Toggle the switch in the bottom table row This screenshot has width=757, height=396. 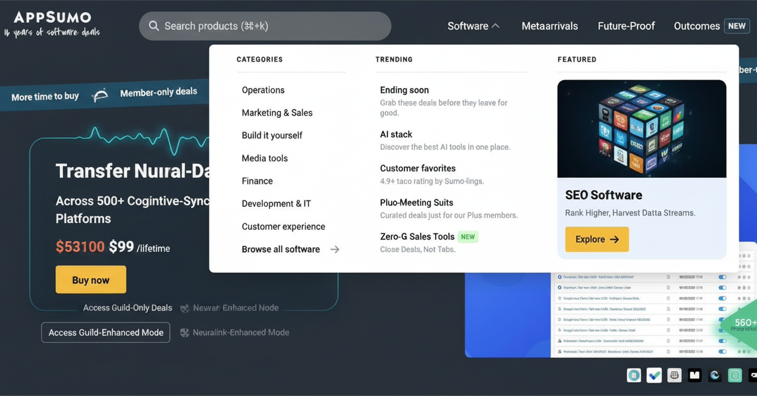click(722, 351)
